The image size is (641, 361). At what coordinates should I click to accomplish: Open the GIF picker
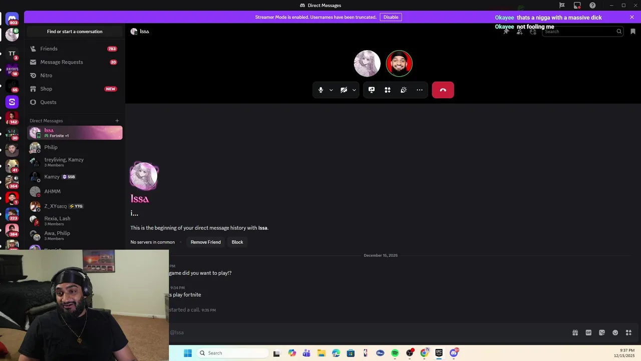tap(588, 332)
